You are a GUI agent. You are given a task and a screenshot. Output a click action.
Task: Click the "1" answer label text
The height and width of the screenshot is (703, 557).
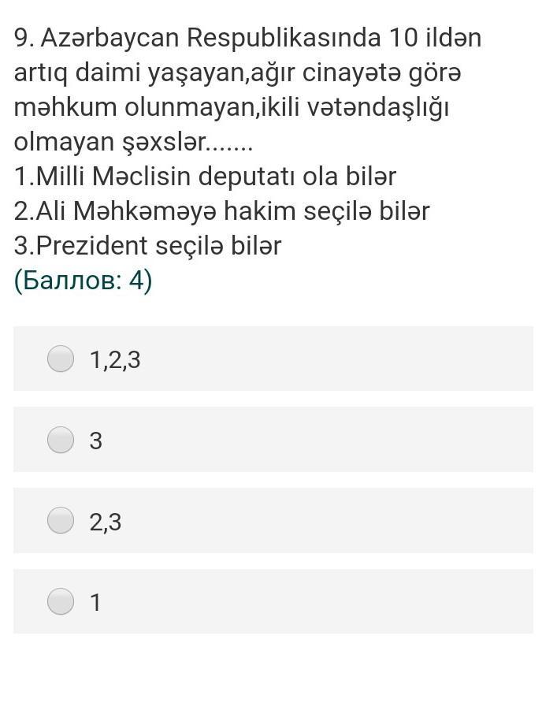[95, 603]
